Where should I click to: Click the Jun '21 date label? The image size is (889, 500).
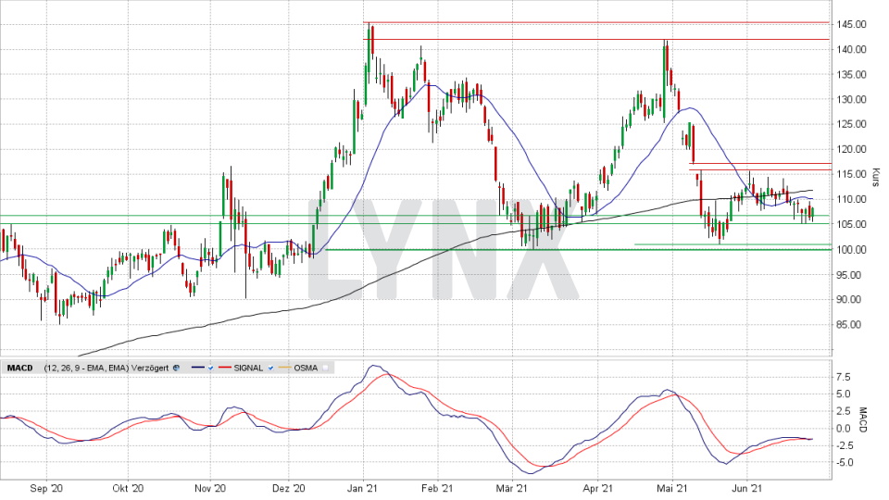pos(748,488)
